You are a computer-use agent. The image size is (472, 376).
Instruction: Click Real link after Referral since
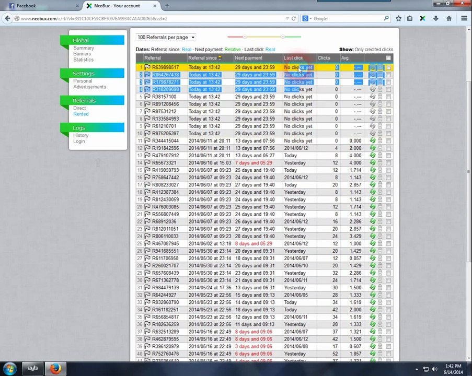(187, 49)
